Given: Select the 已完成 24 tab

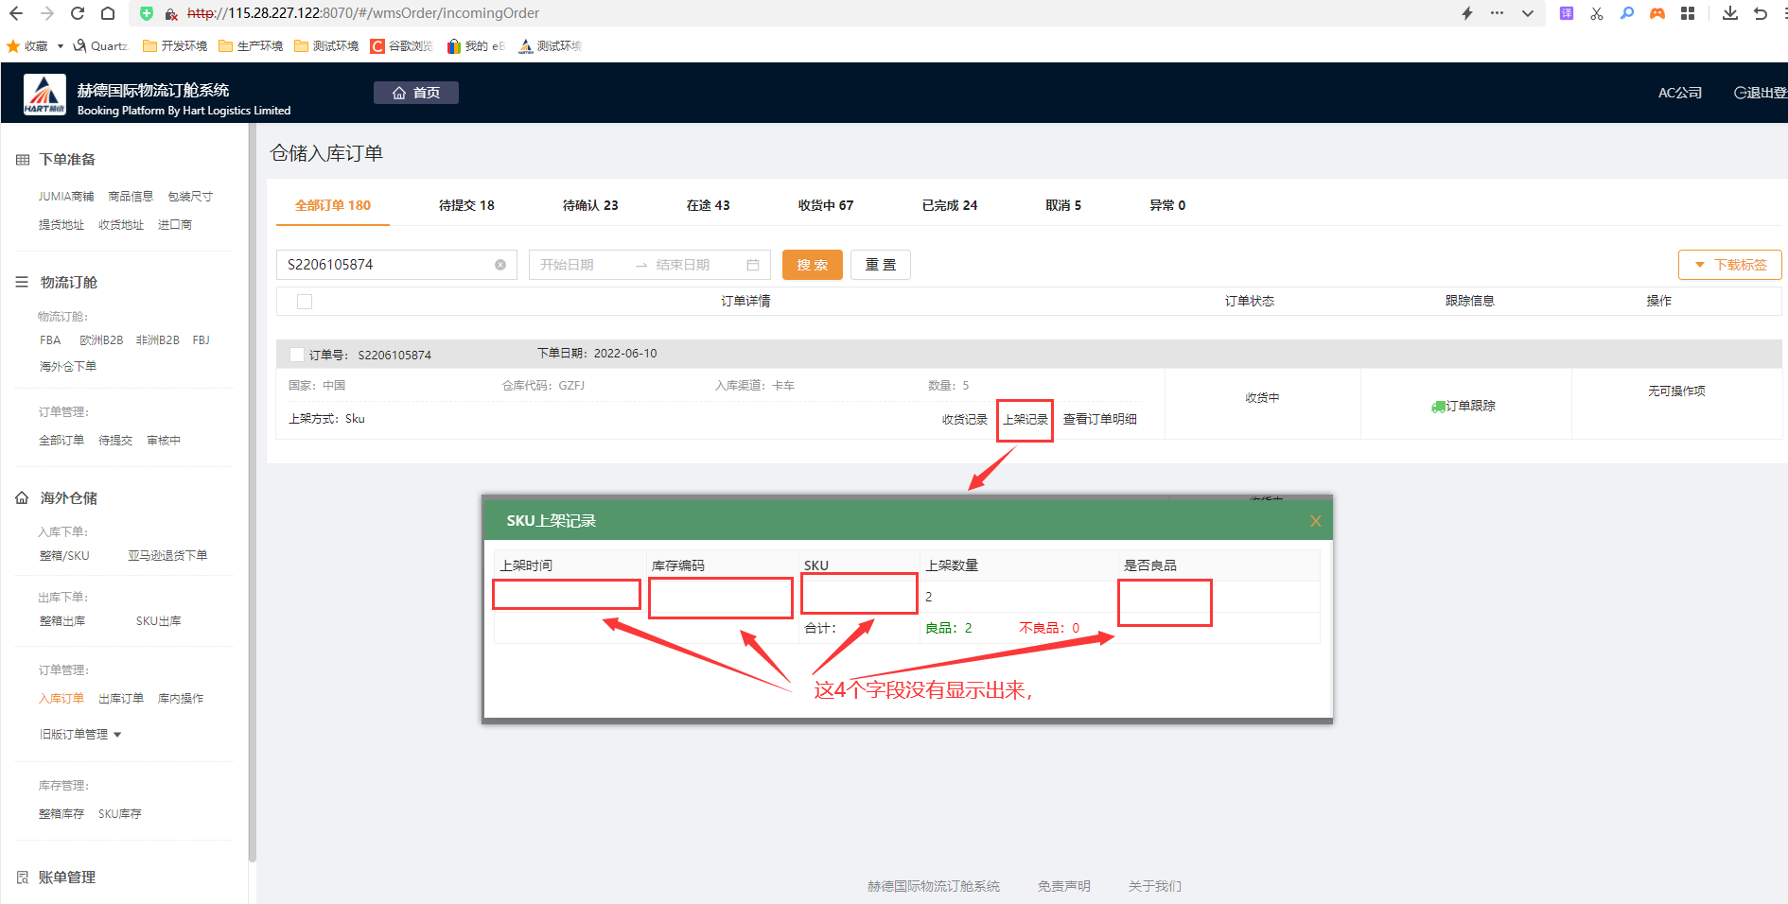Looking at the screenshot, I should tap(949, 205).
